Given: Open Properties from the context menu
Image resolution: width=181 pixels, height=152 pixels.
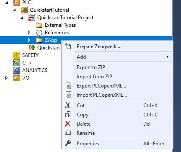Looking at the screenshot, I should point(117,144).
